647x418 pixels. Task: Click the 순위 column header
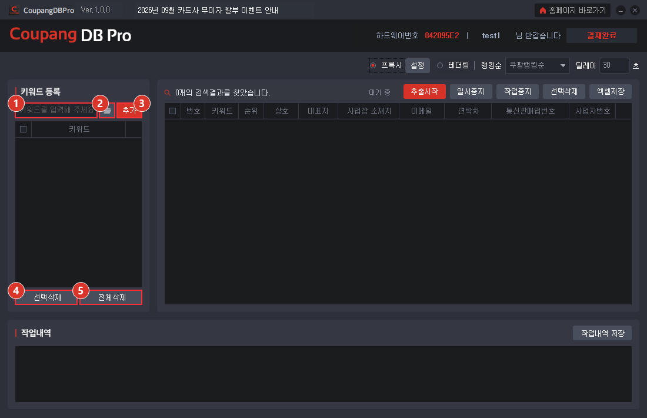pyautogui.click(x=251, y=111)
